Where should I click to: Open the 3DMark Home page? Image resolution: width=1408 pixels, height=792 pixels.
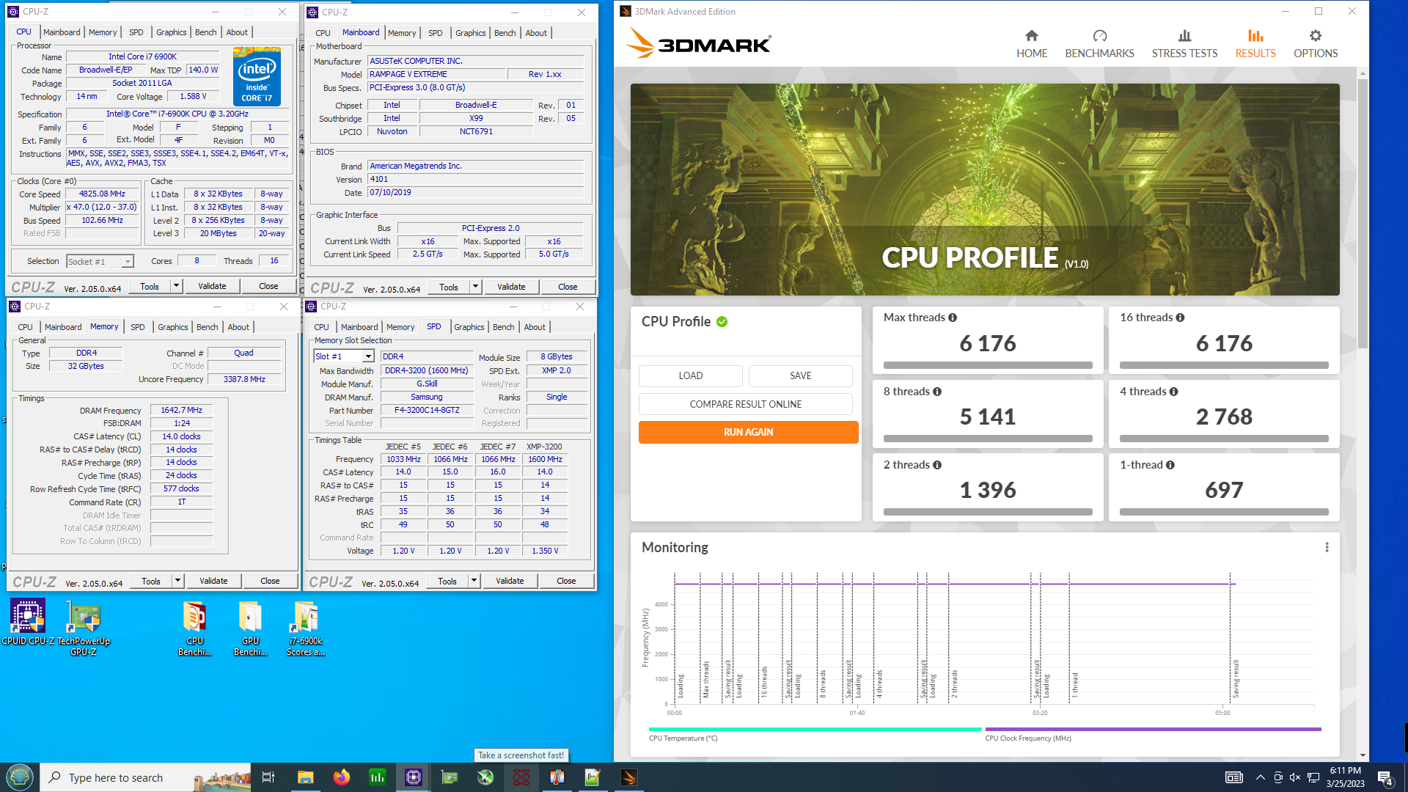click(1031, 44)
